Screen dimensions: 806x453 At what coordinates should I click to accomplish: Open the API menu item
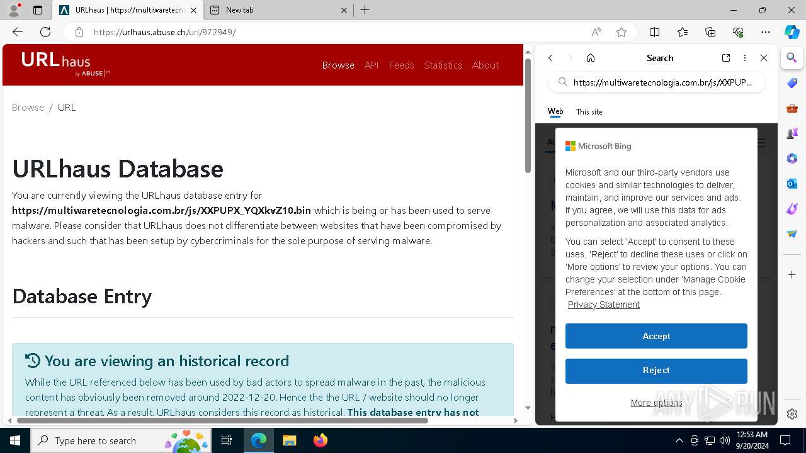372,65
